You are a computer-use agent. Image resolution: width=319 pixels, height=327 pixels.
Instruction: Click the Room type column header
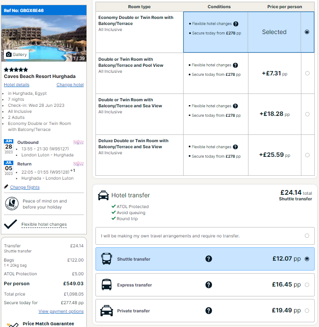point(139,6)
